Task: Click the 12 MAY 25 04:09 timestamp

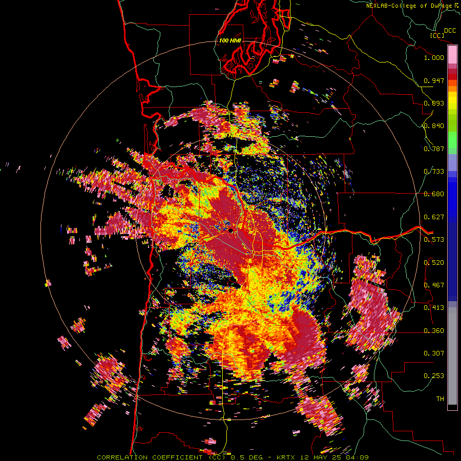Action: pyautogui.click(x=335, y=457)
